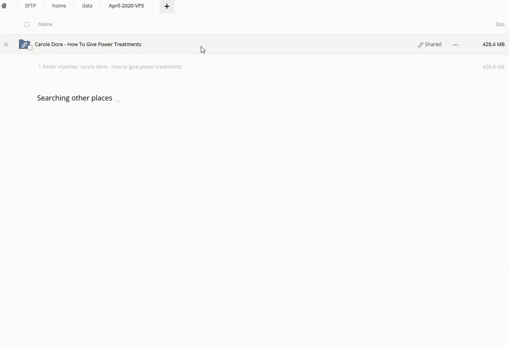Sort files by Name column
This screenshot has width=509, height=346.
pyautogui.click(x=45, y=24)
